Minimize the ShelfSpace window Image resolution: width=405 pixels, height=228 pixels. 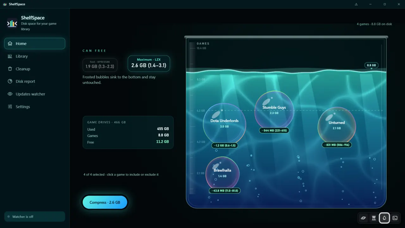click(x=370, y=4)
